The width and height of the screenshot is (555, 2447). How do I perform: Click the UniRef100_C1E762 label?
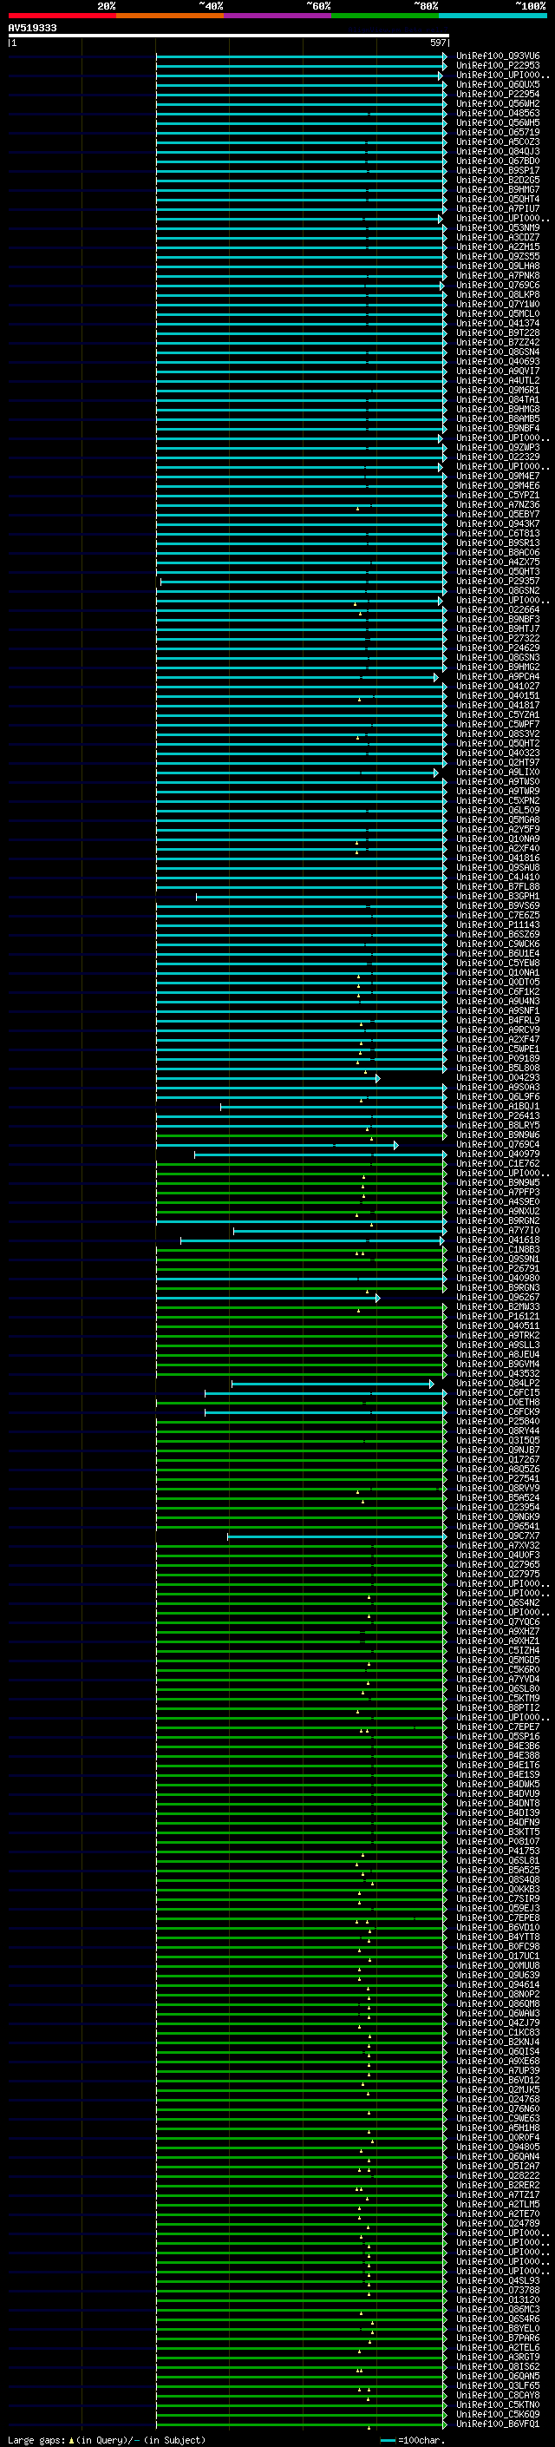tap(497, 1164)
